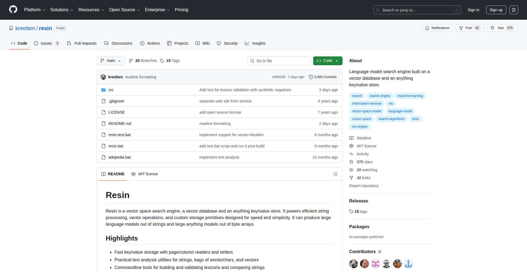Expand the Solutions menu
Screen dimensions: 527x272
[62, 10]
